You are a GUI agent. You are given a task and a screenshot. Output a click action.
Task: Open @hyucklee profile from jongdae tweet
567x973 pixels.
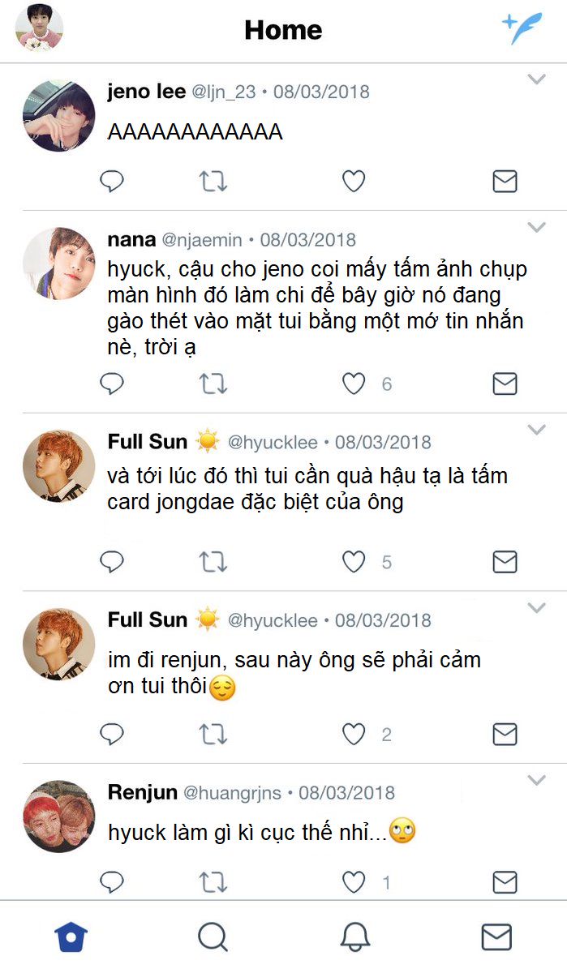pos(273,443)
